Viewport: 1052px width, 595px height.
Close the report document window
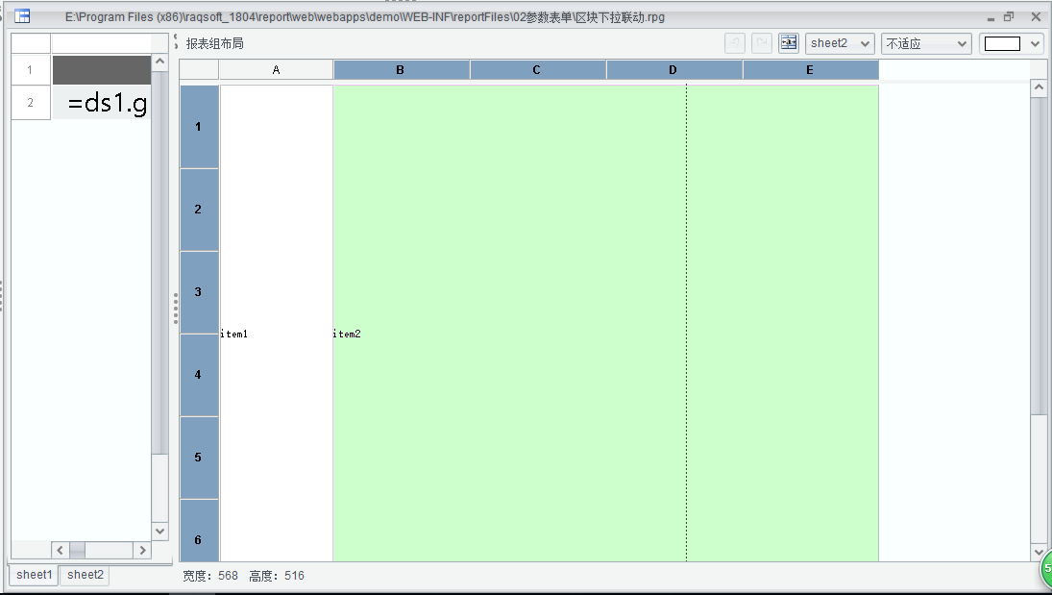(1036, 16)
